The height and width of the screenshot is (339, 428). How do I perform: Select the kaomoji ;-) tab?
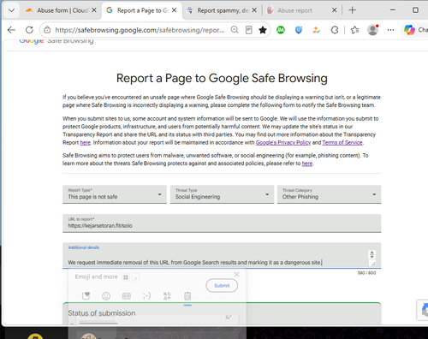click(146, 296)
